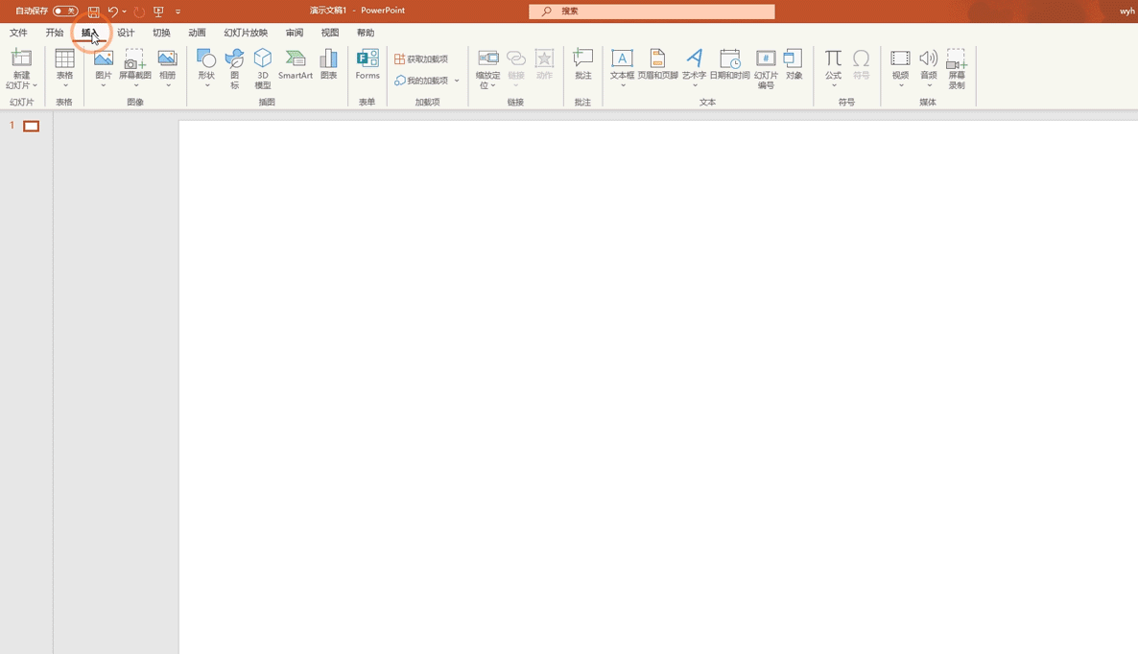Click 获取加载项 get add-ins button
Screen dimensions: 1138x654
[x=421, y=58]
